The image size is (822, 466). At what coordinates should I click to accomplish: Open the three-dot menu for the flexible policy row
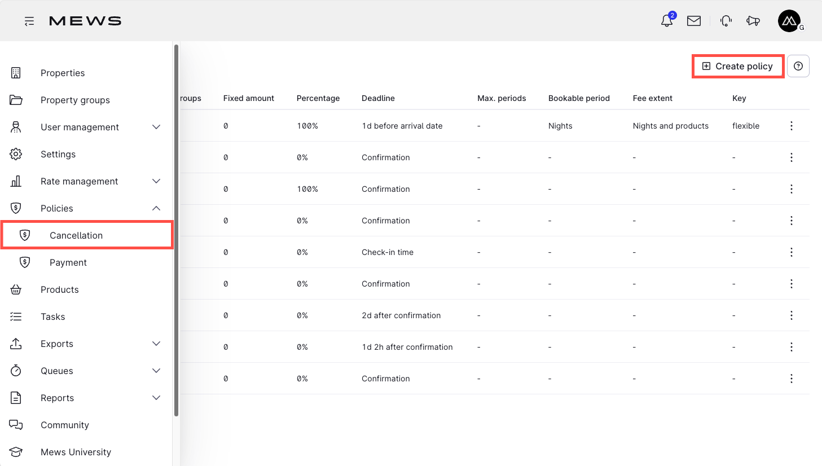point(792,126)
